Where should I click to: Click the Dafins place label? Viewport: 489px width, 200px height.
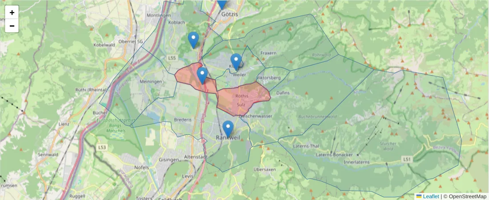283,93
